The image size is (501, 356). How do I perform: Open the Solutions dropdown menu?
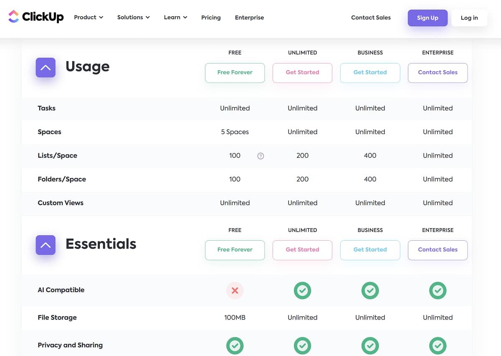[x=133, y=17]
